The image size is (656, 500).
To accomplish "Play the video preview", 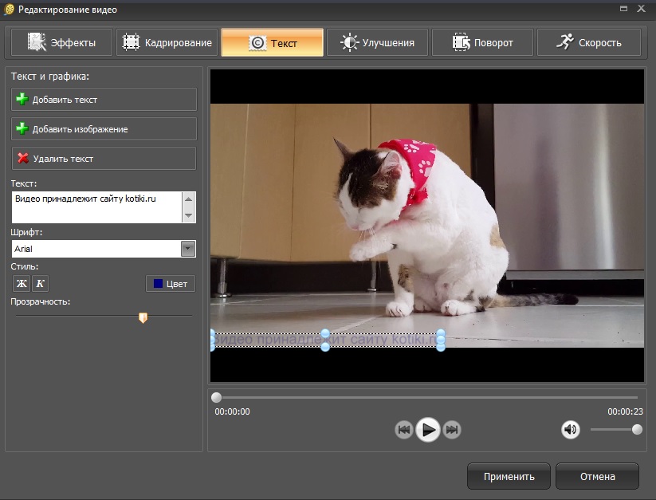I will pyautogui.click(x=427, y=430).
